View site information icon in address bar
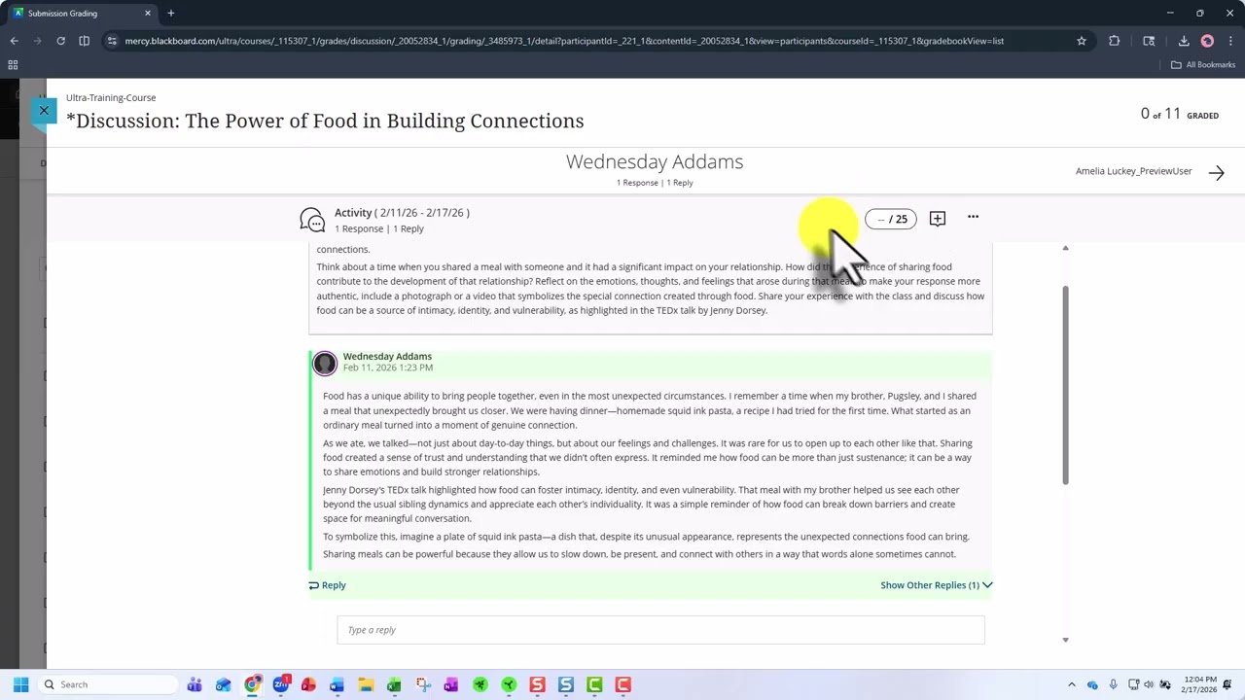The width and height of the screenshot is (1245, 700). coord(112,41)
